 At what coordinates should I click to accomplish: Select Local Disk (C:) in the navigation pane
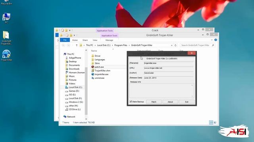(x=73, y=87)
